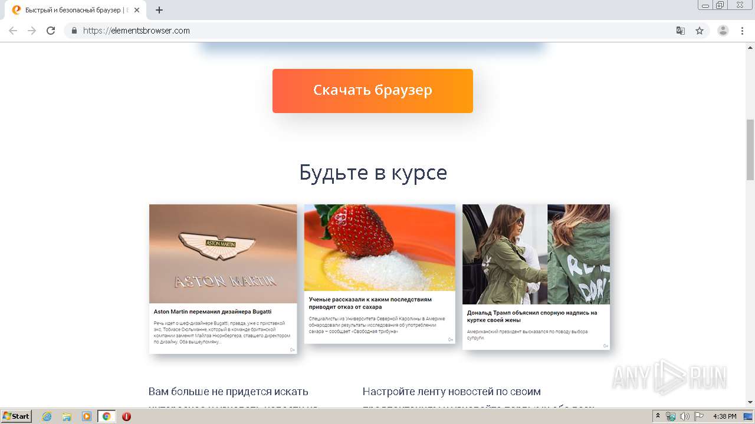755x424 pixels.
Task: Open the strawberry and sugar news image
Action: [380, 247]
